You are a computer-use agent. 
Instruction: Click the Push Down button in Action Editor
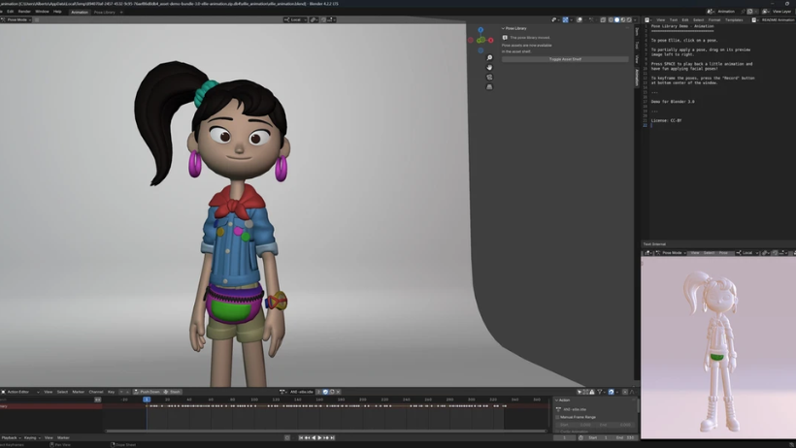coord(148,392)
